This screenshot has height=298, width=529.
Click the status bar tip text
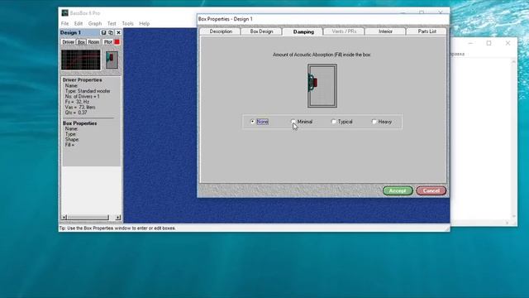coord(117,228)
